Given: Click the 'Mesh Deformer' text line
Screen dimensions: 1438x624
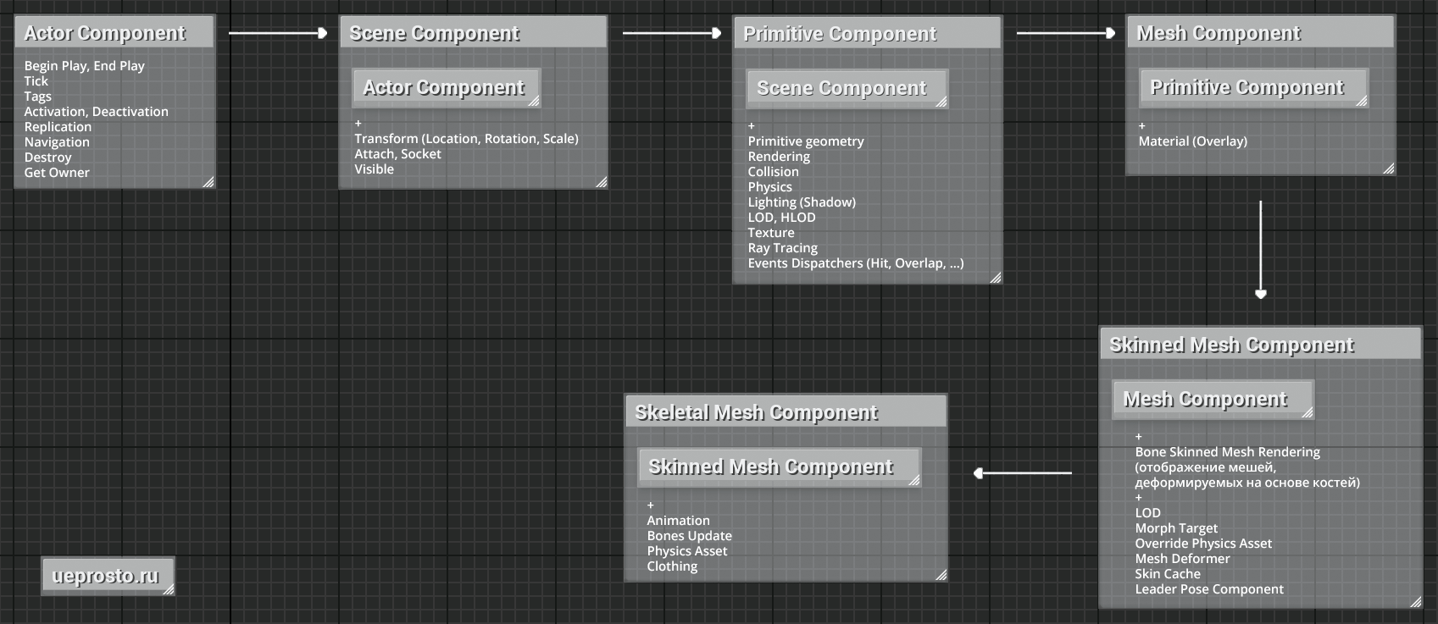Looking at the screenshot, I should (x=1182, y=558).
